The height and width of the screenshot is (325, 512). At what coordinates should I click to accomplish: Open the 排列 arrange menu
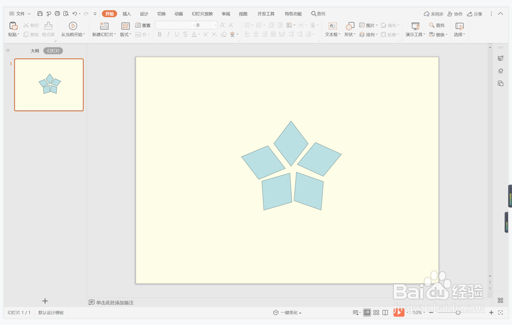[x=368, y=35]
